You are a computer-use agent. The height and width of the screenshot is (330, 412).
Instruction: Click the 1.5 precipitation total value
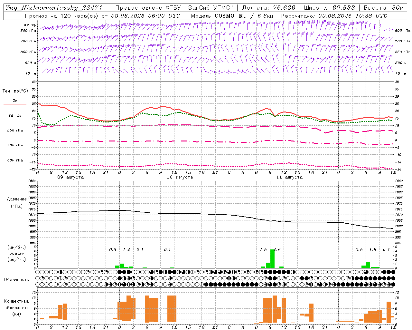point(263,250)
